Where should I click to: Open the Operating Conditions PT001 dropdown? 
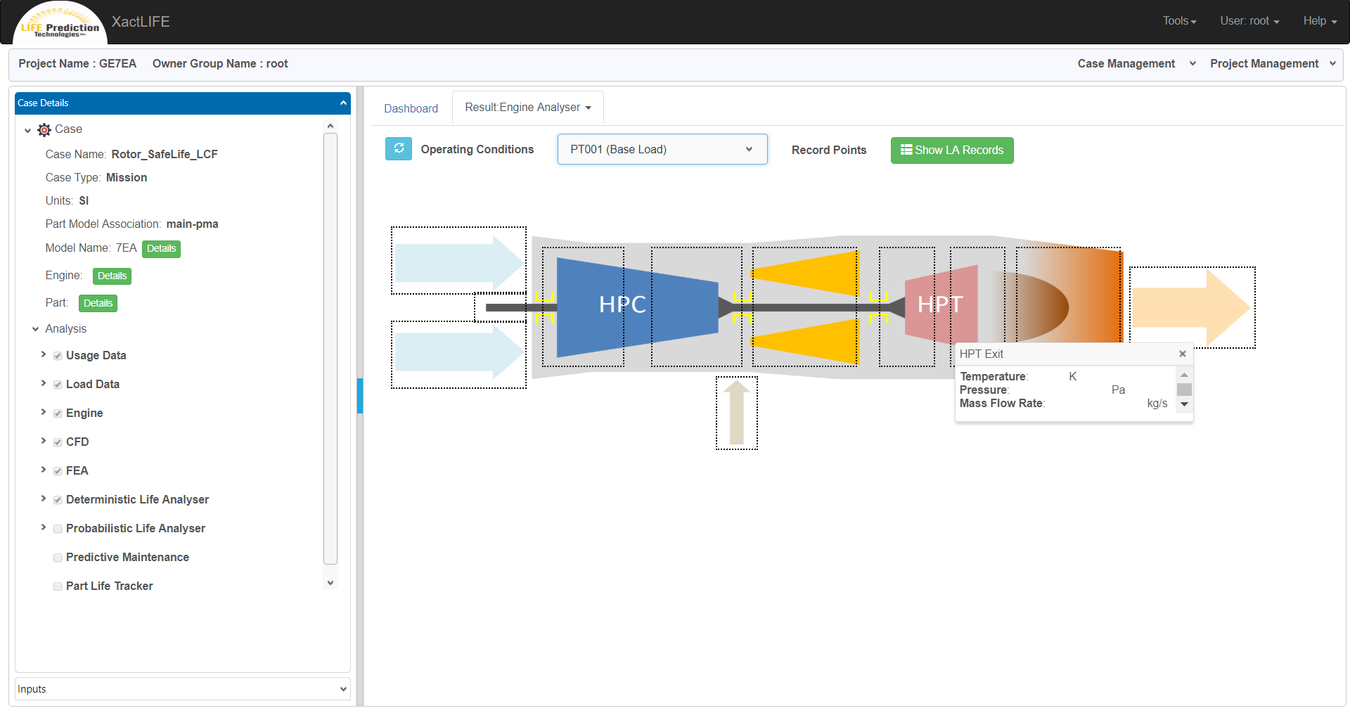[x=662, y=149]
